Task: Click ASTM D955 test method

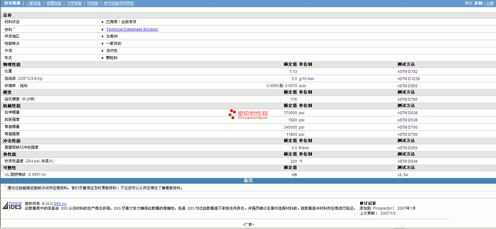Action: pyautogui.click(x=407, y=86)
